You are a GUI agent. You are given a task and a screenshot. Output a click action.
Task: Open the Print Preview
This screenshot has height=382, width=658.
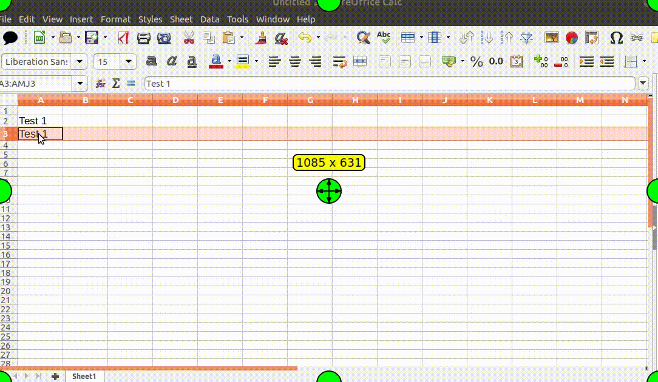[x=164, y=38]
